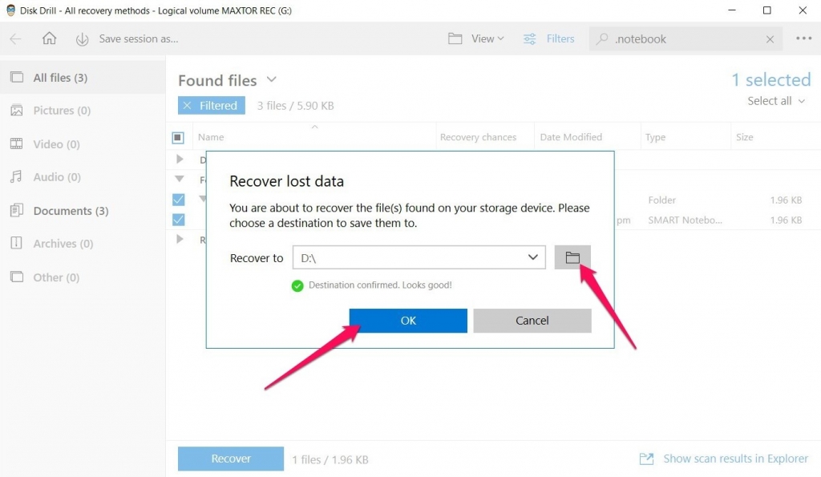The height and width of the screenshot is (477, 821).
Task: Uncheck the selected folder row checkbox
Action: (178, 199)
